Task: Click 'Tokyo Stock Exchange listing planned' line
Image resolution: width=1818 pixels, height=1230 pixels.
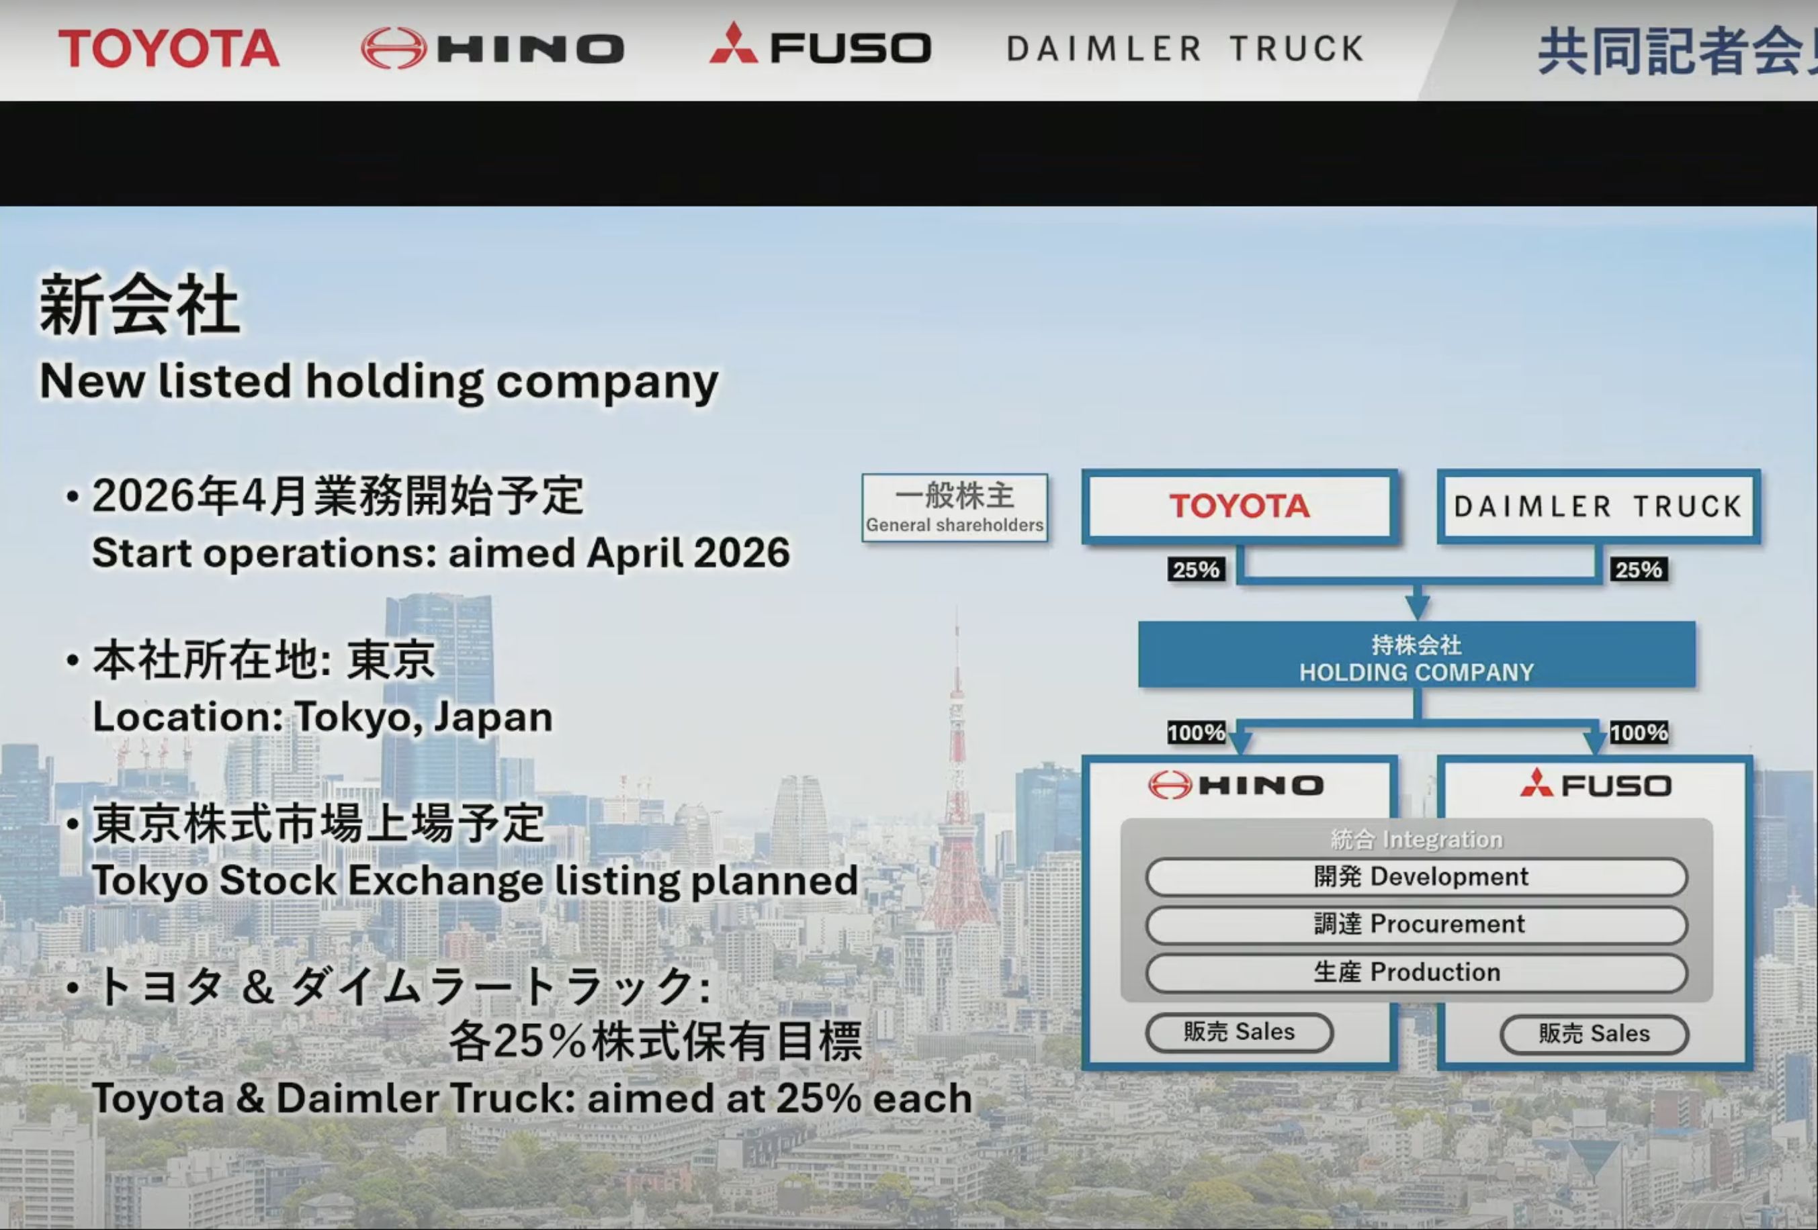Action: 475,882
